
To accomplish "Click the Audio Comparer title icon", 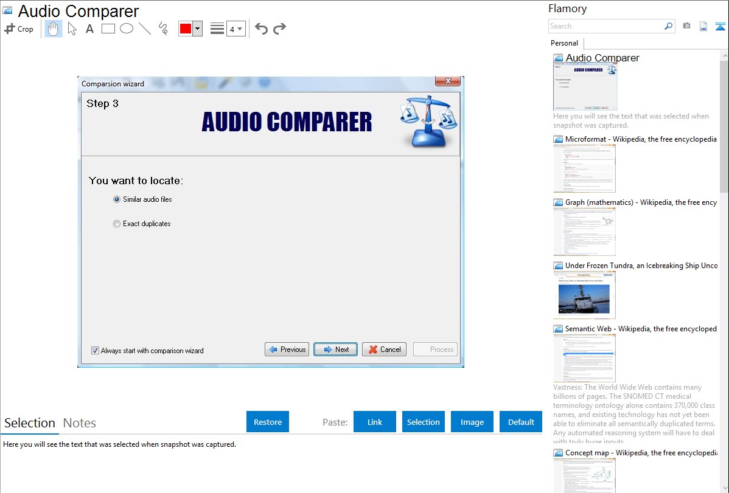I will (8, 10).
